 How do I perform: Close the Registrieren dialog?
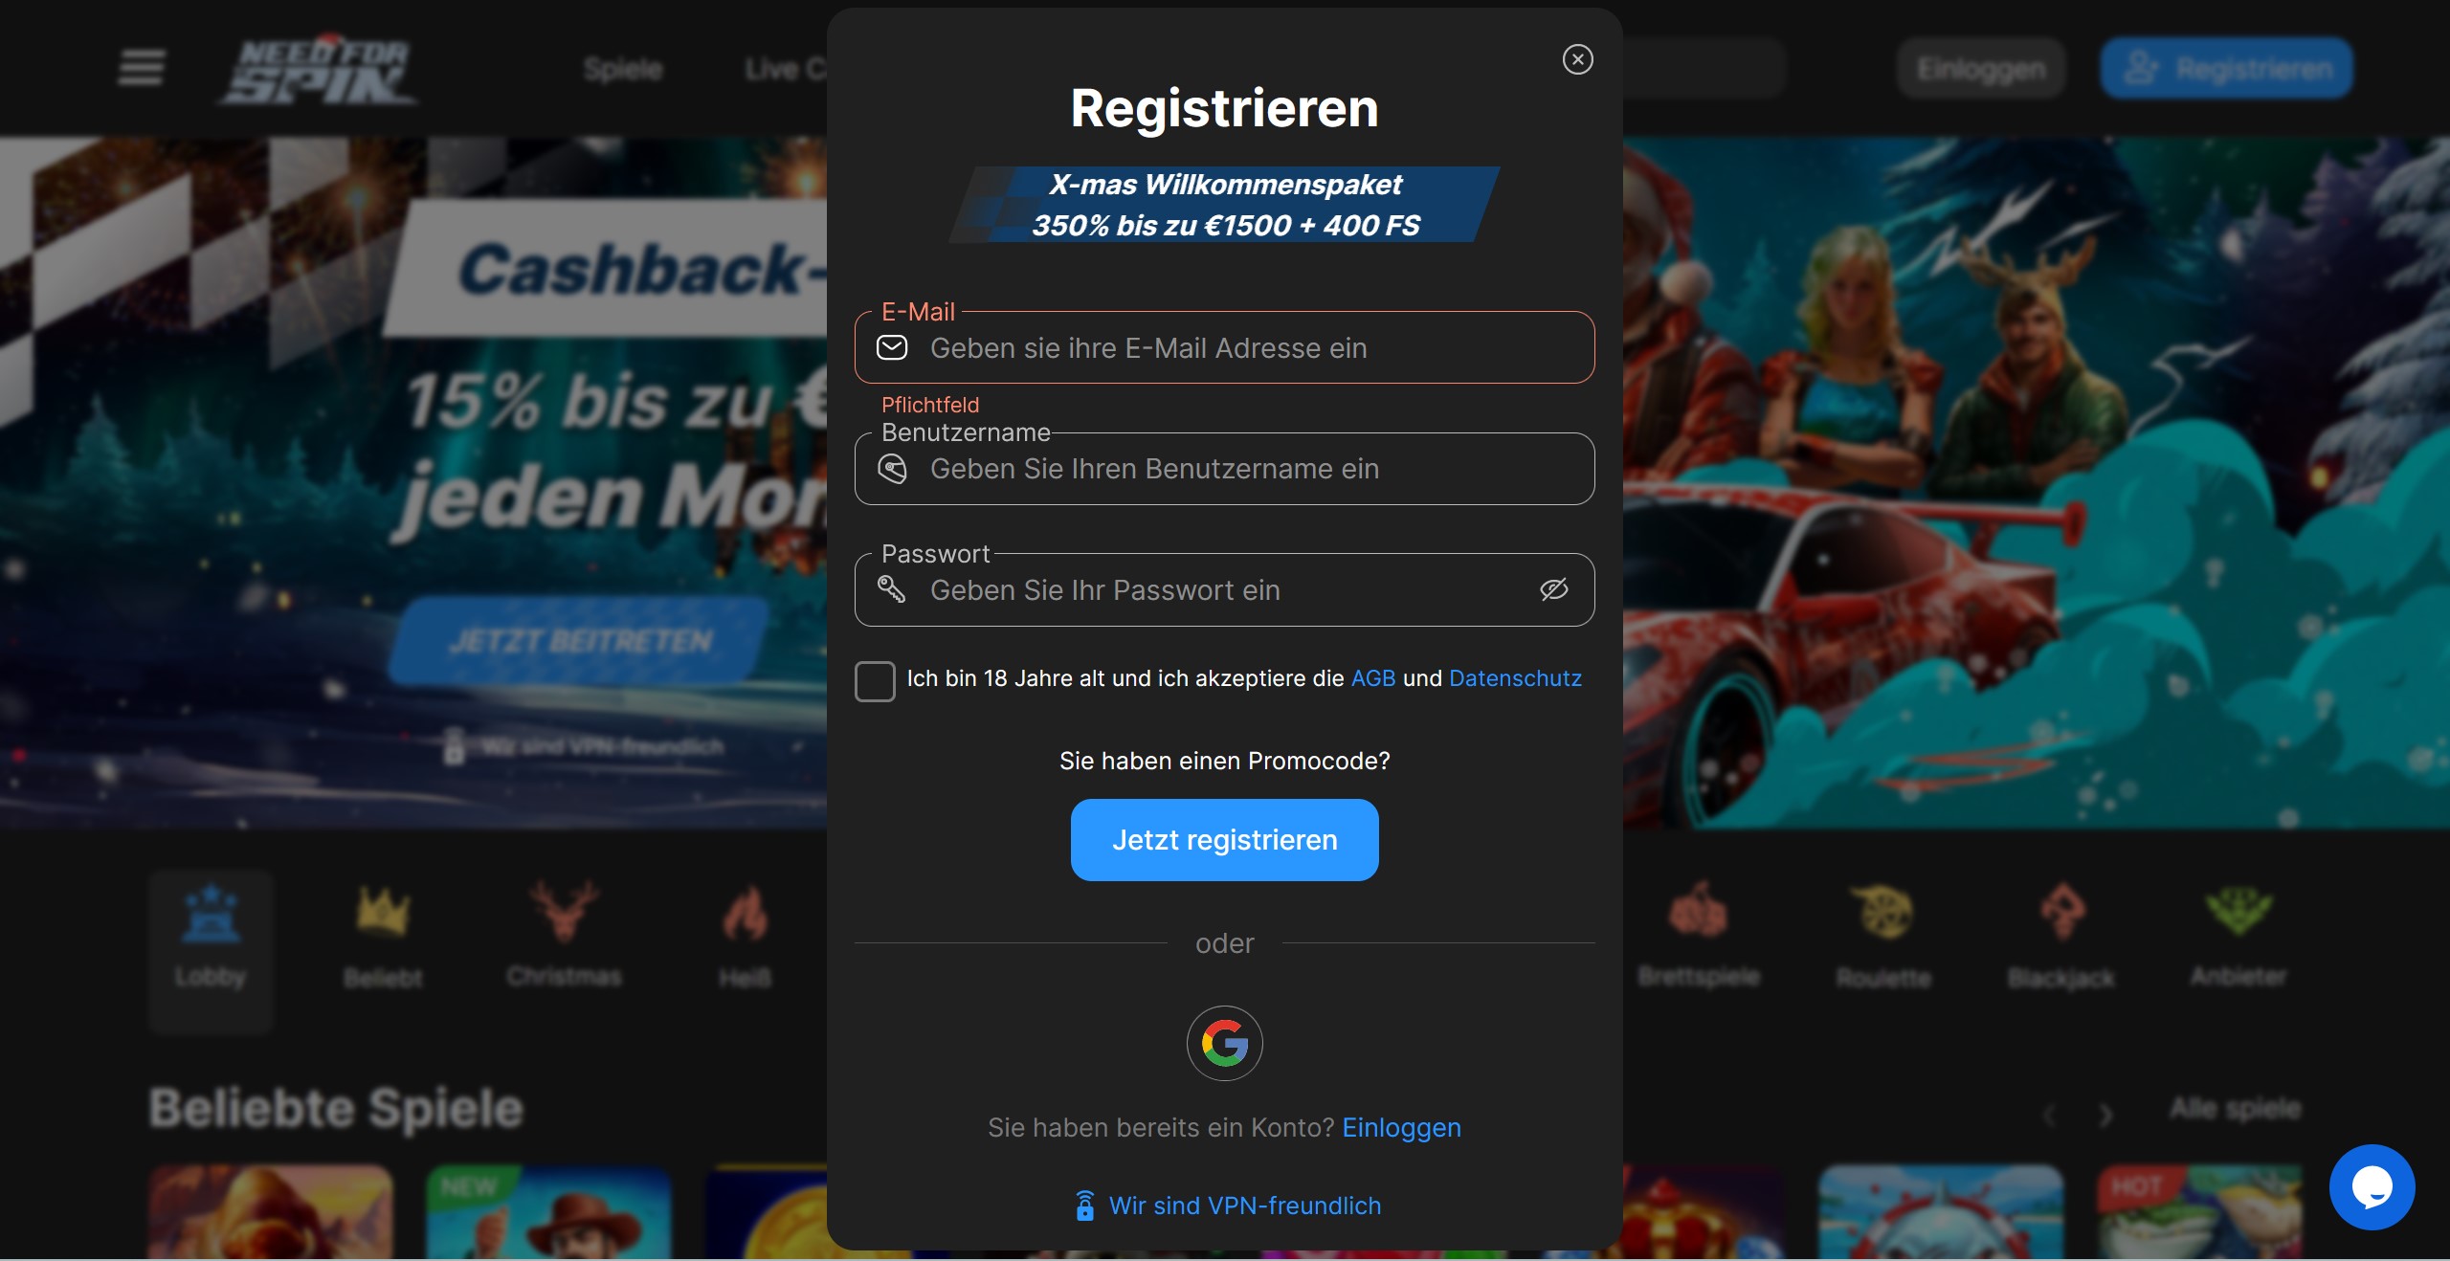(x=1577, y=59)
